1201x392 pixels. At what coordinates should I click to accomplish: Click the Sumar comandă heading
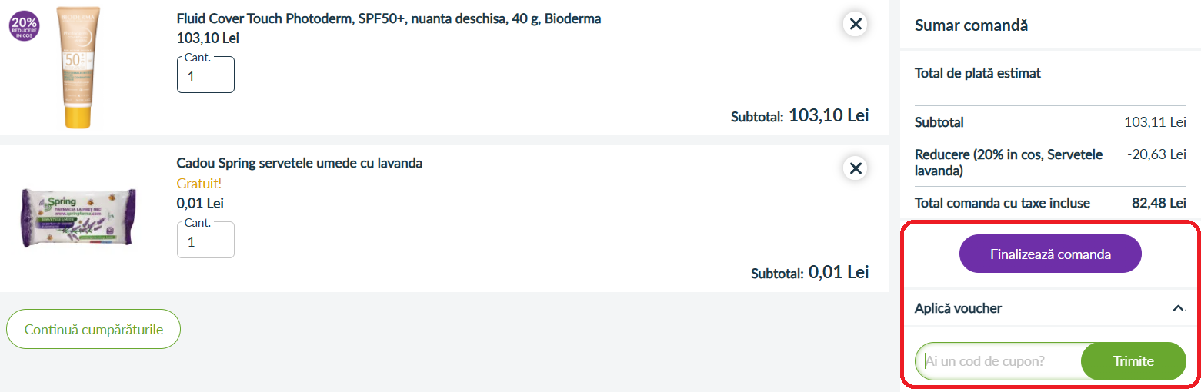tap(971, 25)
